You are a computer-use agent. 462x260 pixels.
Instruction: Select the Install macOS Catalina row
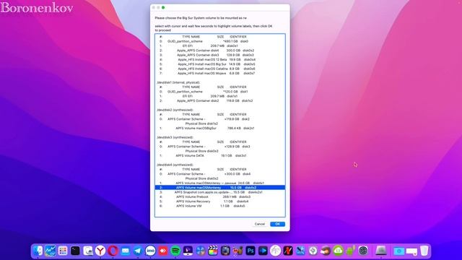tap(219, 69)
